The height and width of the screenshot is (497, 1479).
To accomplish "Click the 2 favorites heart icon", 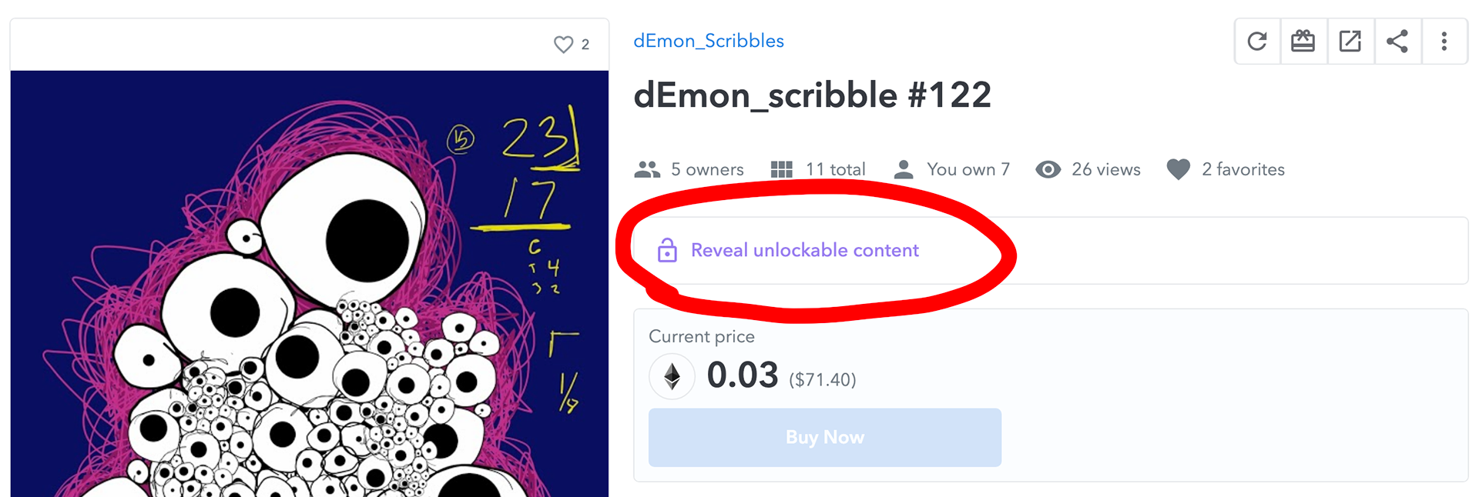I will tap(1179, 169).
